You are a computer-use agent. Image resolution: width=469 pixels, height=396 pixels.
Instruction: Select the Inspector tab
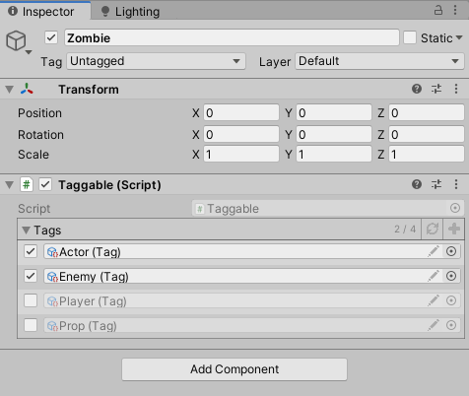tap(41, 12)
